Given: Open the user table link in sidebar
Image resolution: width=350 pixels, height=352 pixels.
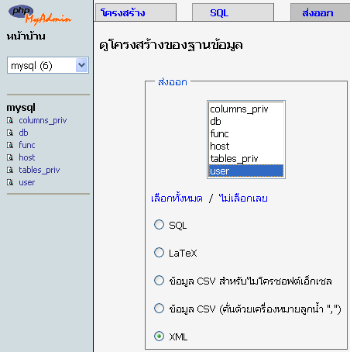Looking at the screenshot, I should point(27,182).
